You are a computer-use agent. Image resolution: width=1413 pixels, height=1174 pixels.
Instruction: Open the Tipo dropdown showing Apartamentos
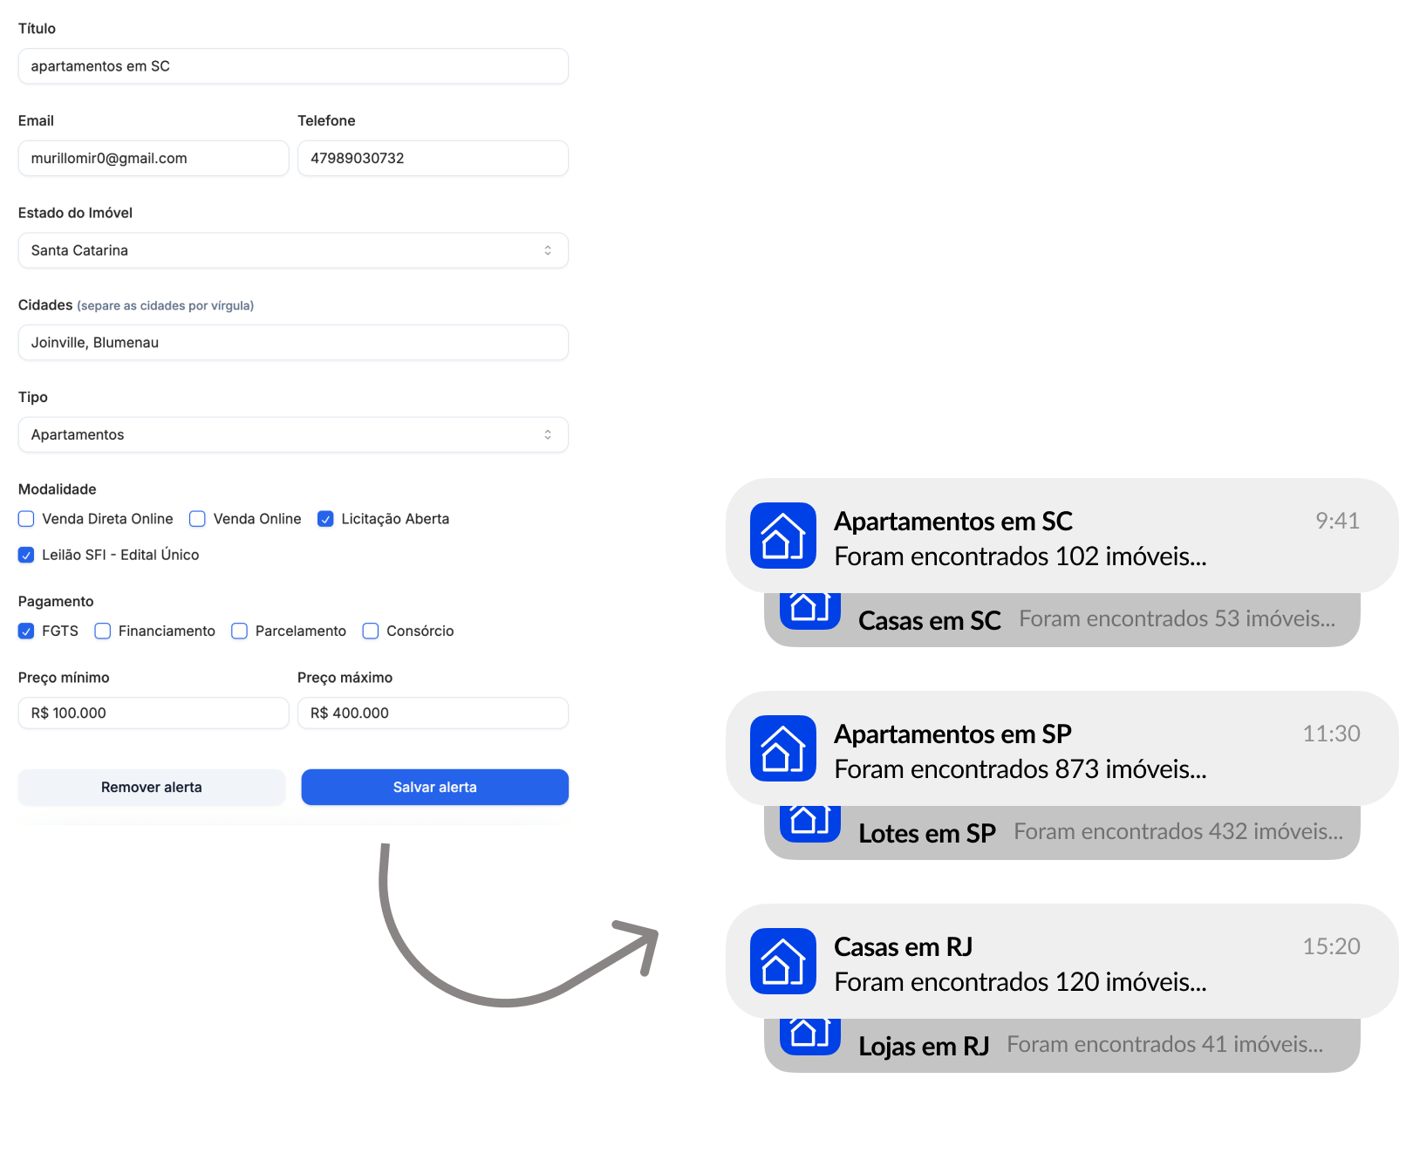click(293, 434)
